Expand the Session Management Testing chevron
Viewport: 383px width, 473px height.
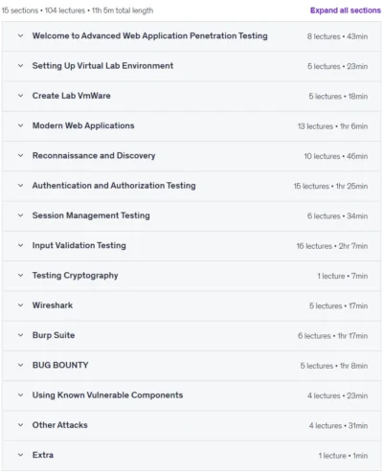pos(20,215)
